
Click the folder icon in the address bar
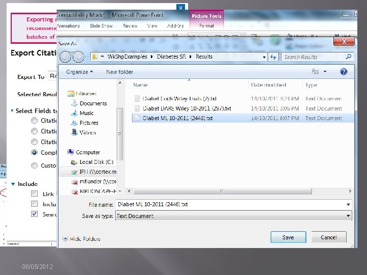pyautogui.click(x=95, y=57)
